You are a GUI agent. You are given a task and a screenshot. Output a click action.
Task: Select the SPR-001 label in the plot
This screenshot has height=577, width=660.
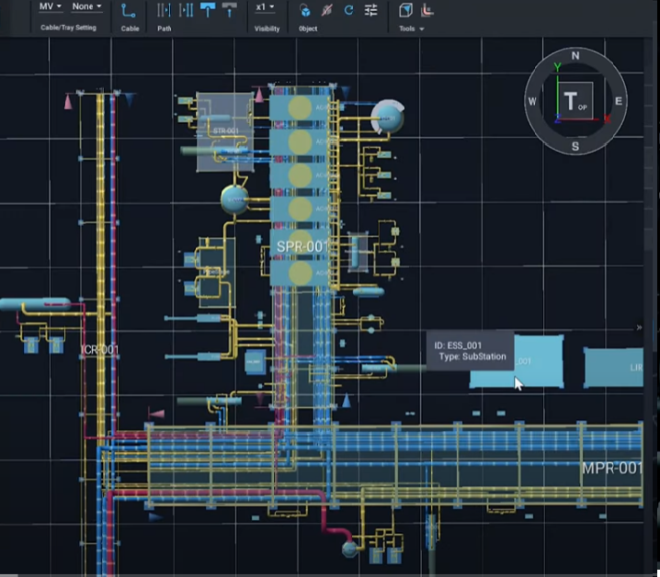tap(302, 246)
